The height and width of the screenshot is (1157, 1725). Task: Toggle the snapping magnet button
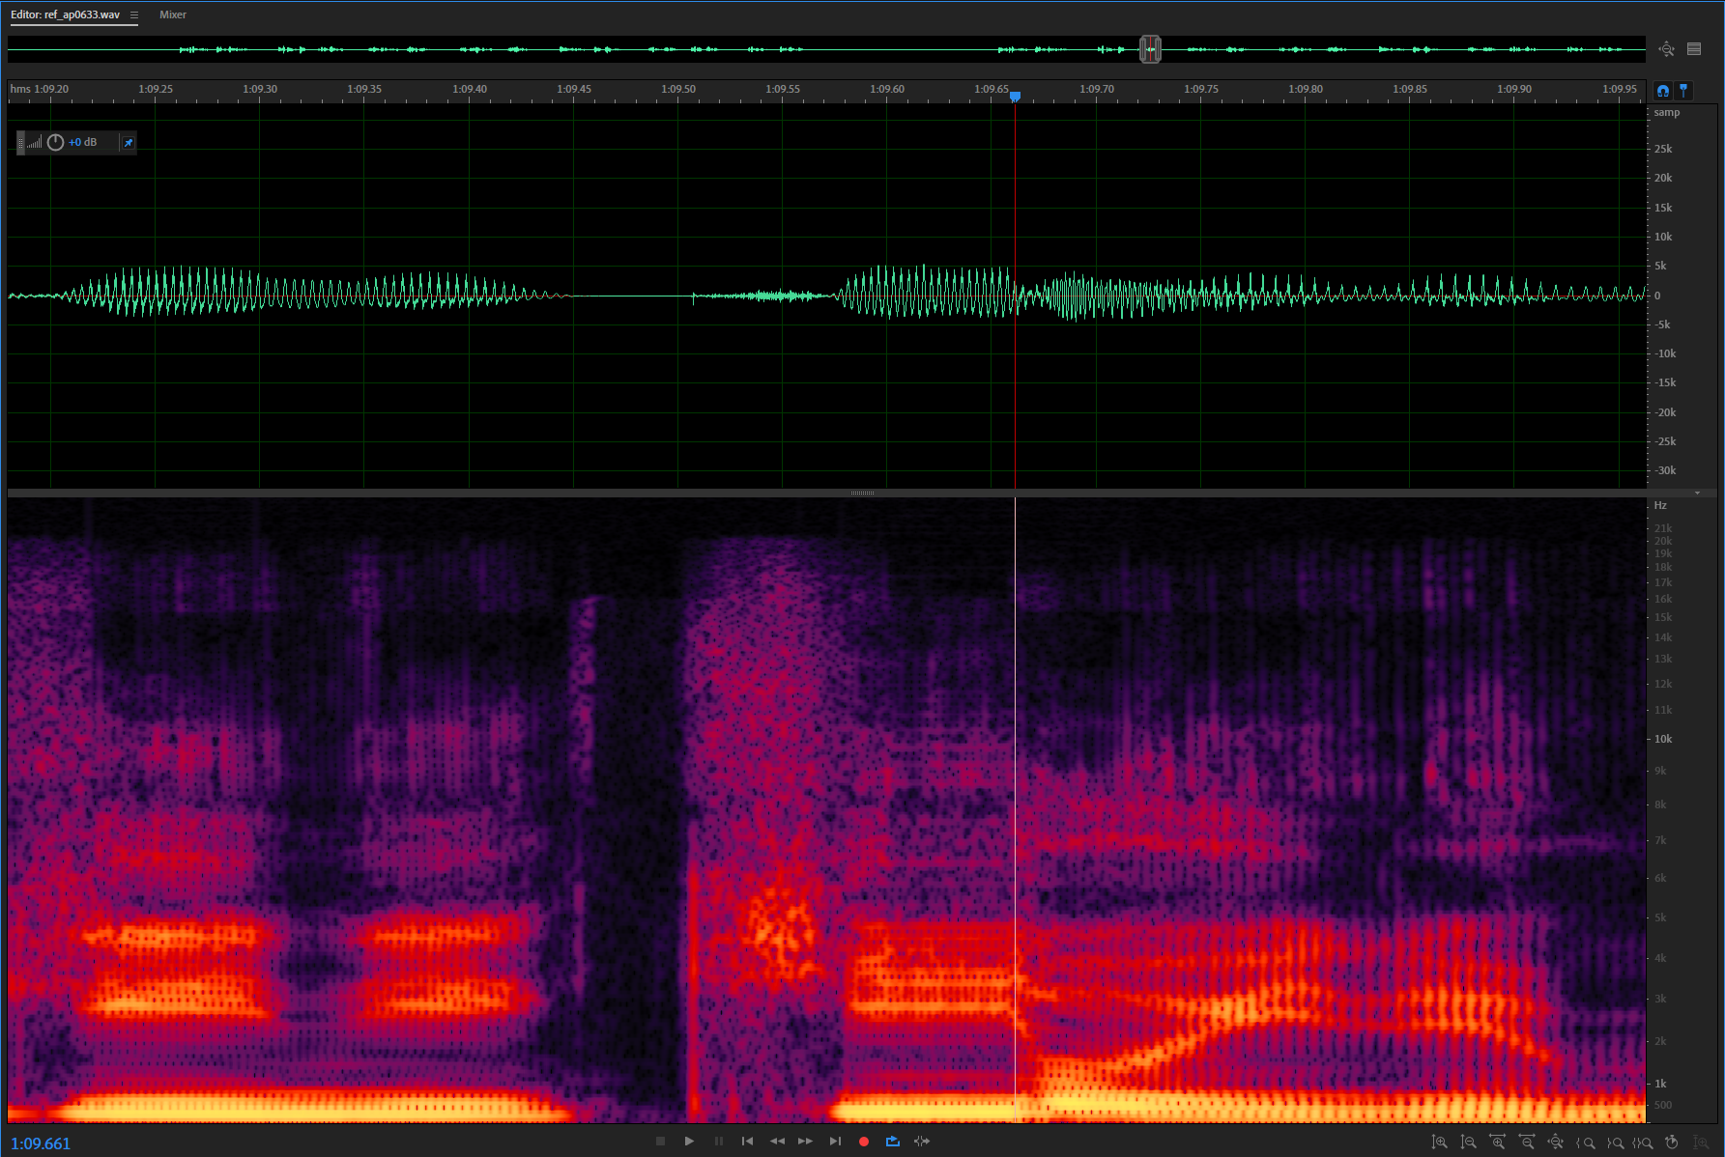[1662, 91]
